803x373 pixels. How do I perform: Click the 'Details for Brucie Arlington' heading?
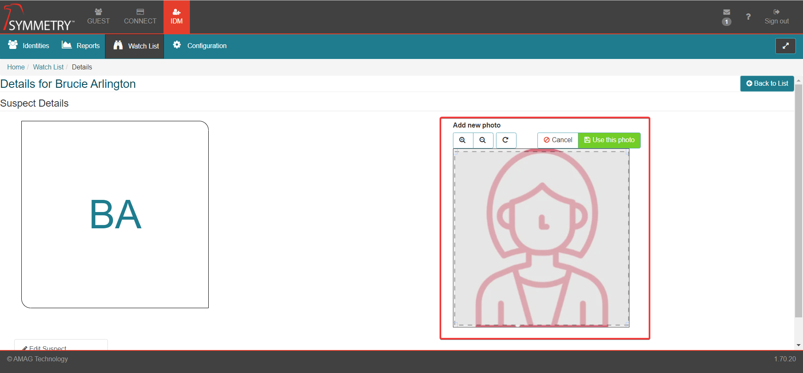click(x=68, y=84)
